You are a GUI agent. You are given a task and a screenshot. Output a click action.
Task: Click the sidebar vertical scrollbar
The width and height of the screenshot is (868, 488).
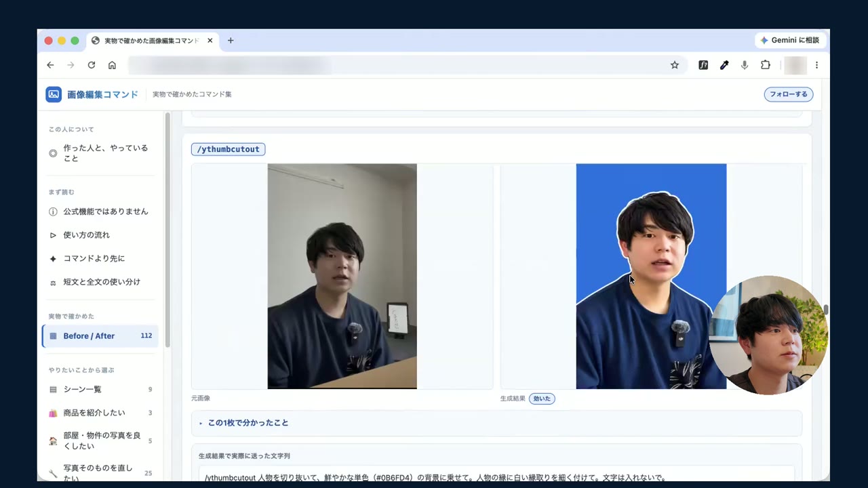pyautogui.click(x=167, y=230)
